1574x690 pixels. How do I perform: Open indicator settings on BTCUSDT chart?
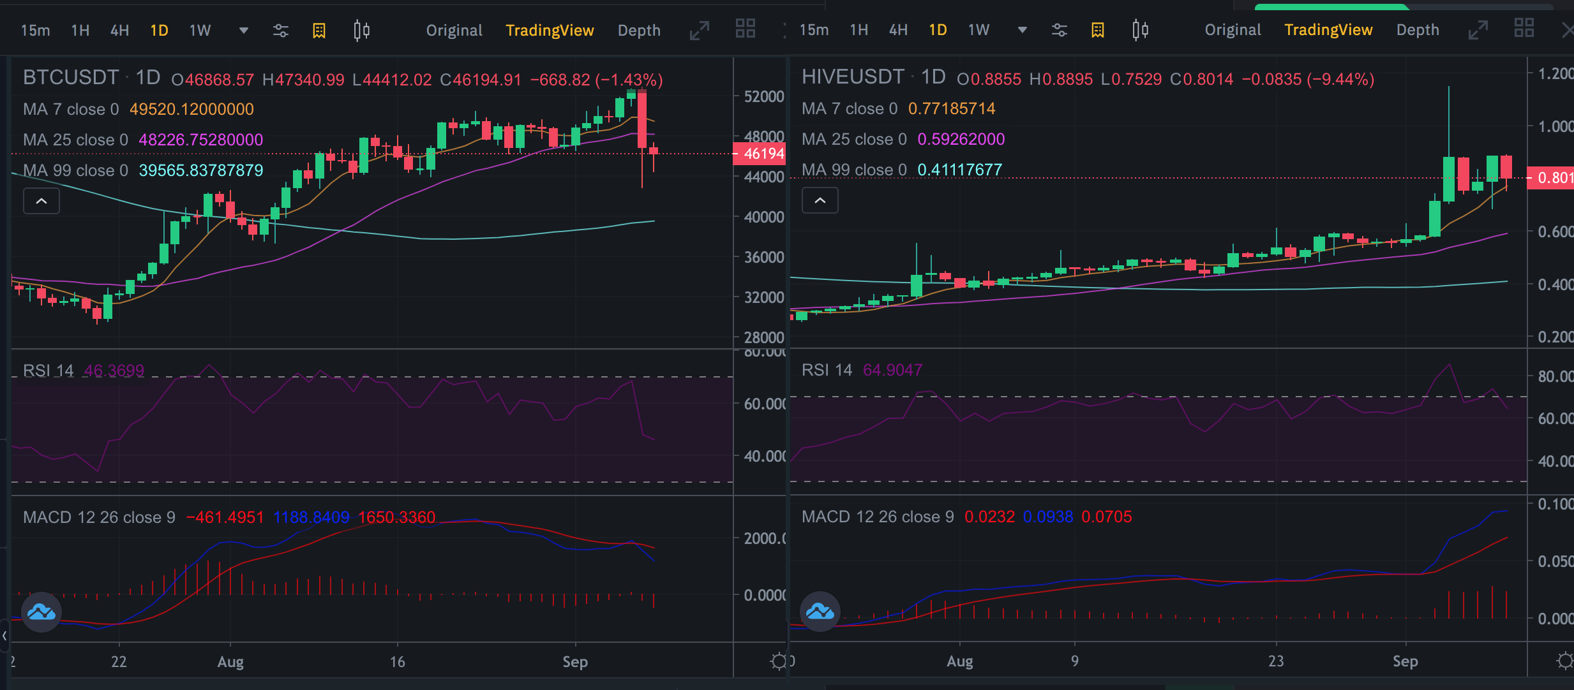281,31
